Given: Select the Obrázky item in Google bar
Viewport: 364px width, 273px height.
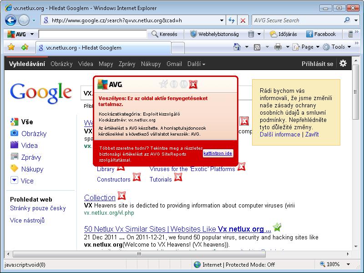Looking at the screenshot, I should tap(61, 64).
